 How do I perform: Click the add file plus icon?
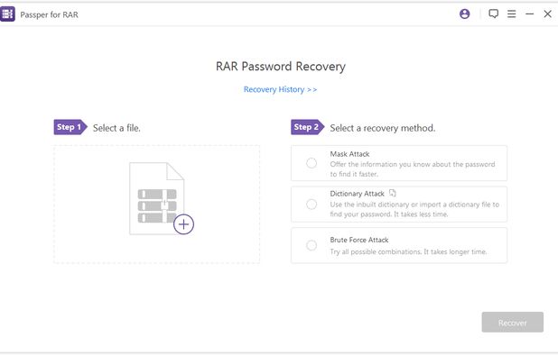coord(183,224)
